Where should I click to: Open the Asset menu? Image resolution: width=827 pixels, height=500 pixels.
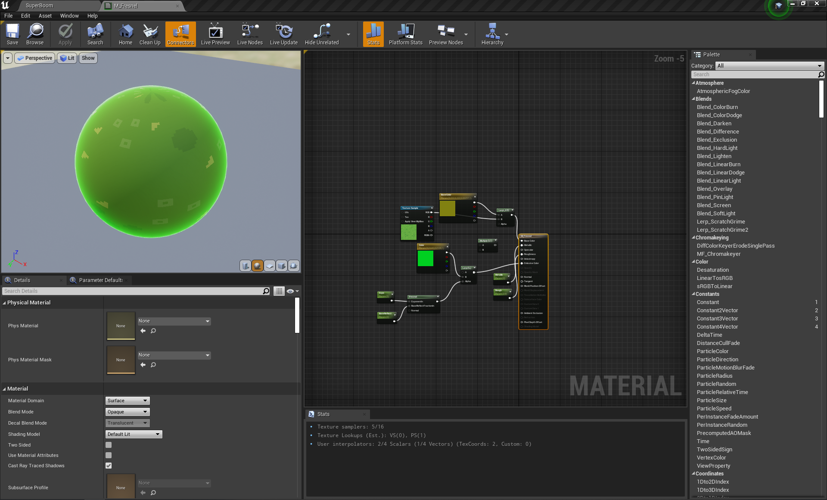[45, 16]
